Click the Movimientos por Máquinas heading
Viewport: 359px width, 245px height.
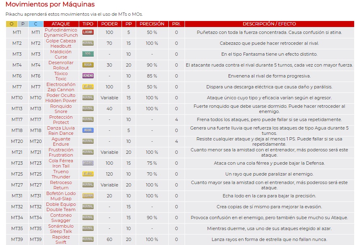click(50, 4)
